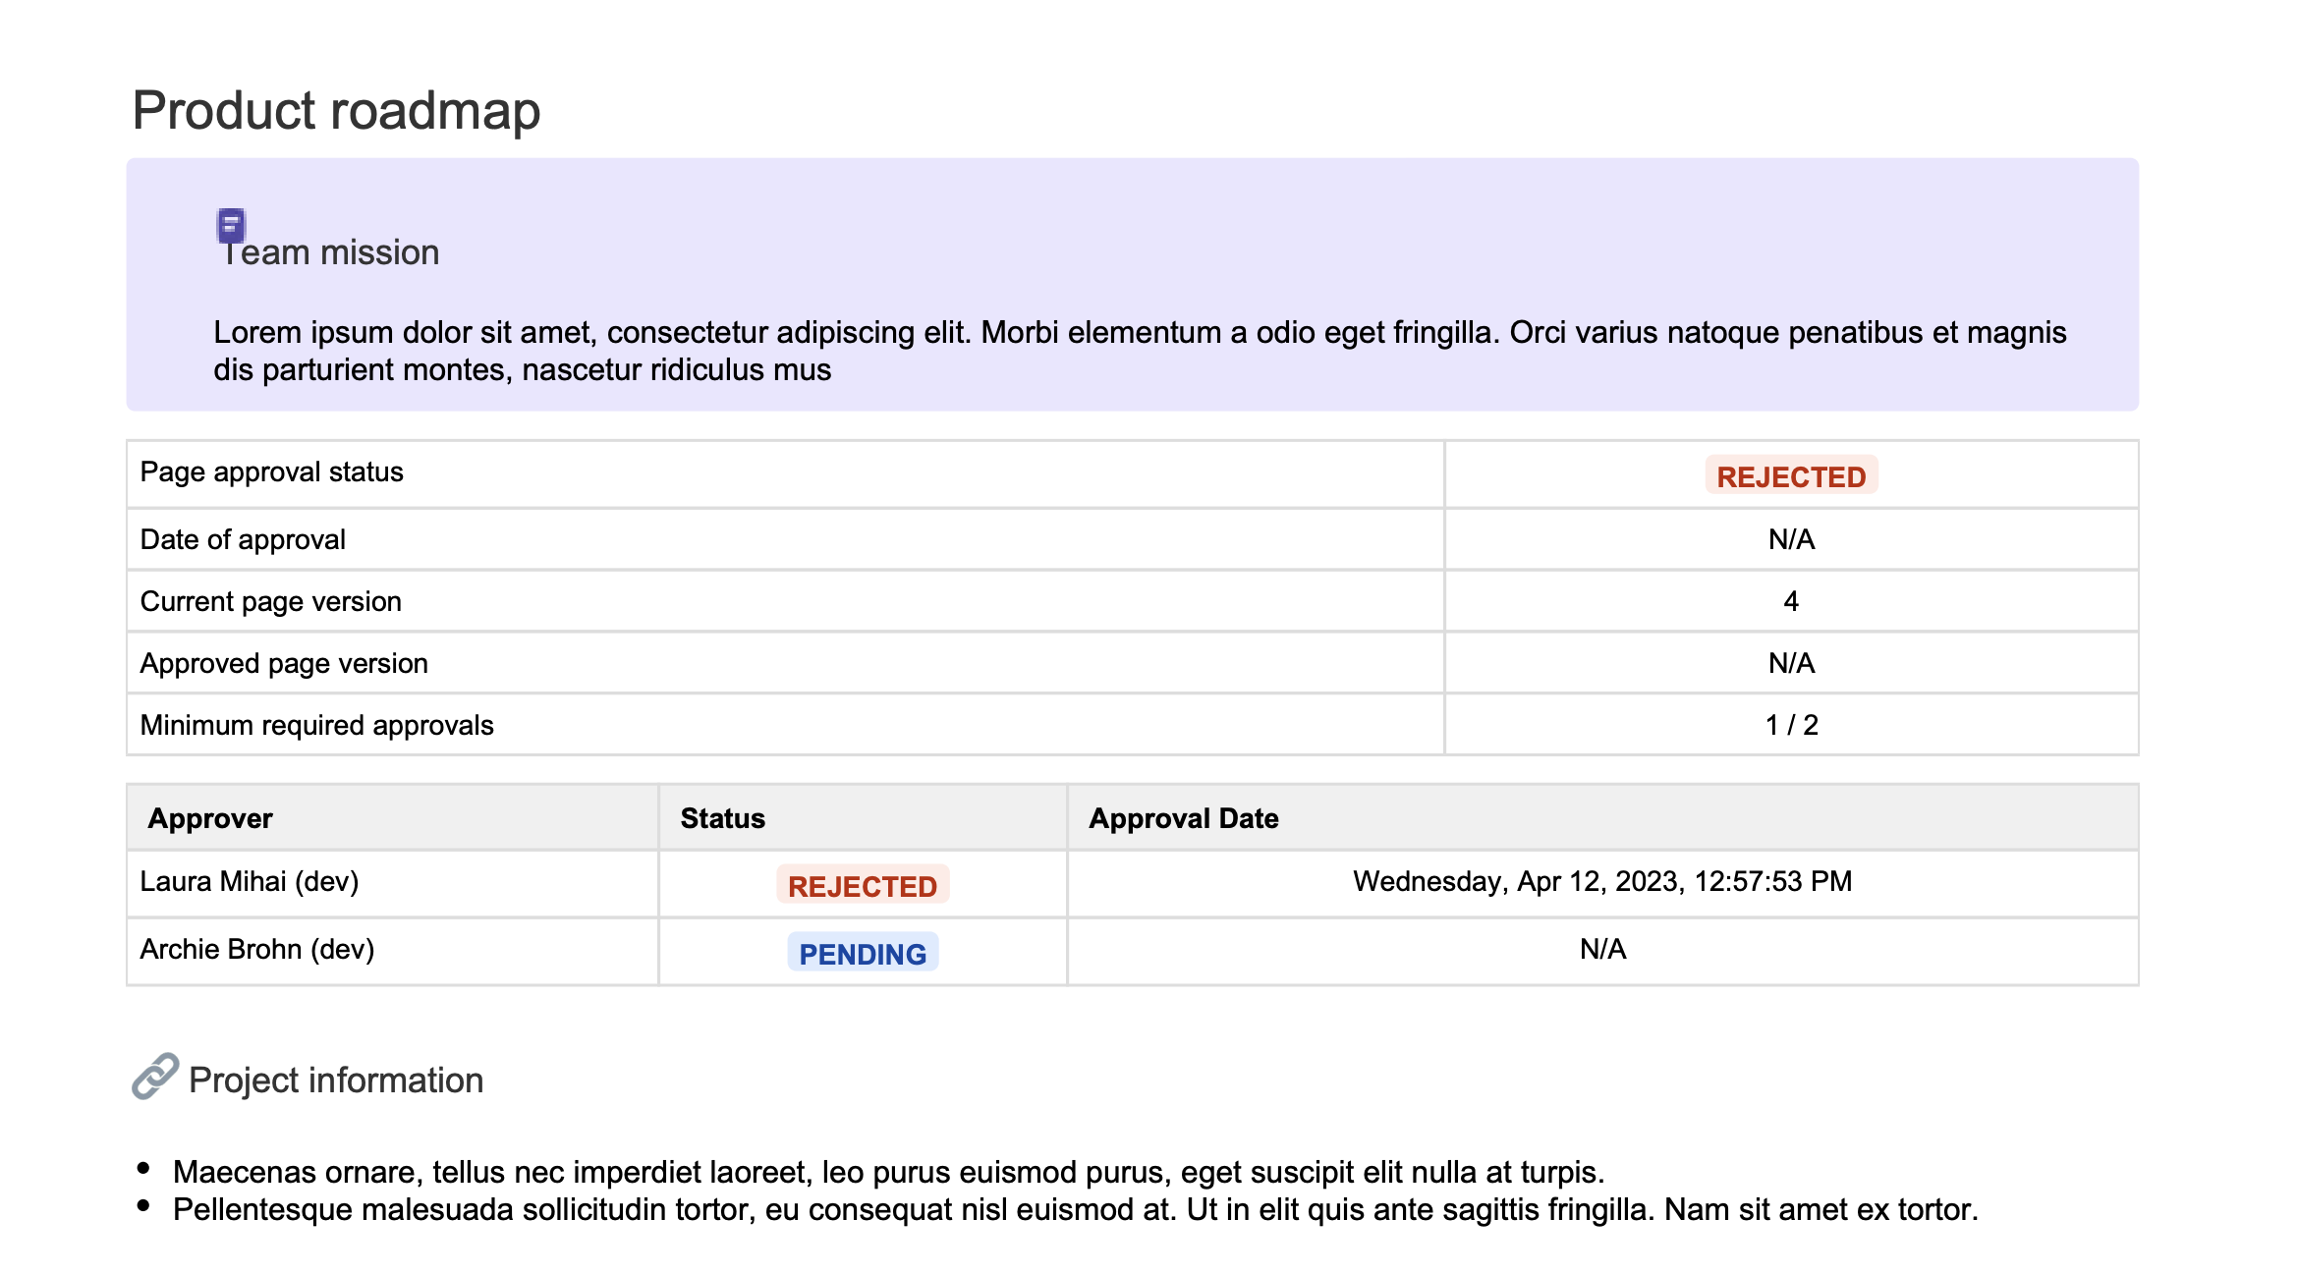Click the Approver column header

pos(210,818)
